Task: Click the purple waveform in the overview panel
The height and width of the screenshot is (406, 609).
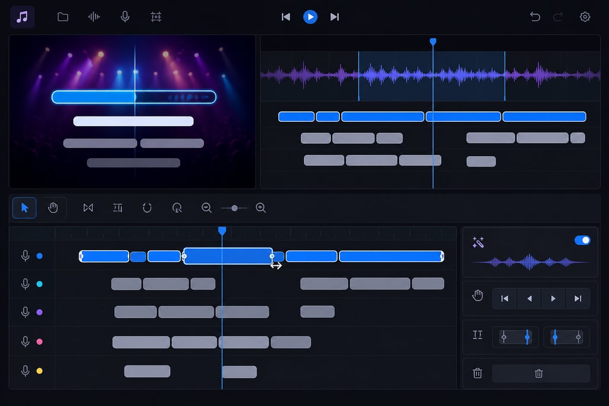Action: tap(431, 75)
